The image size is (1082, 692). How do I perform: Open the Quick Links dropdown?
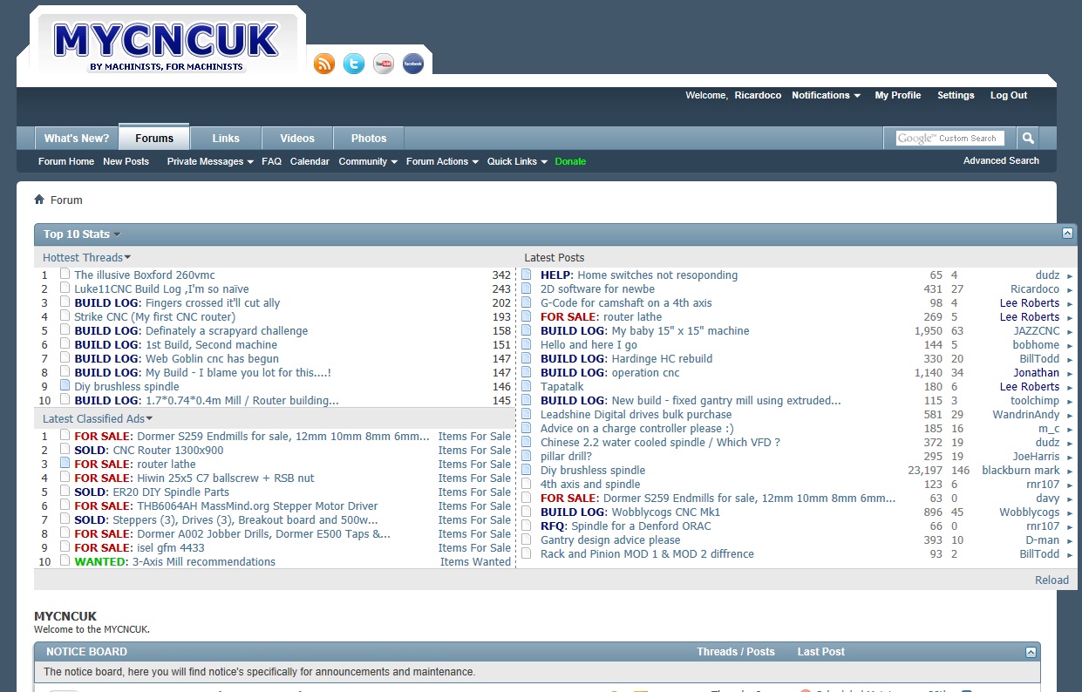(517, 161)
